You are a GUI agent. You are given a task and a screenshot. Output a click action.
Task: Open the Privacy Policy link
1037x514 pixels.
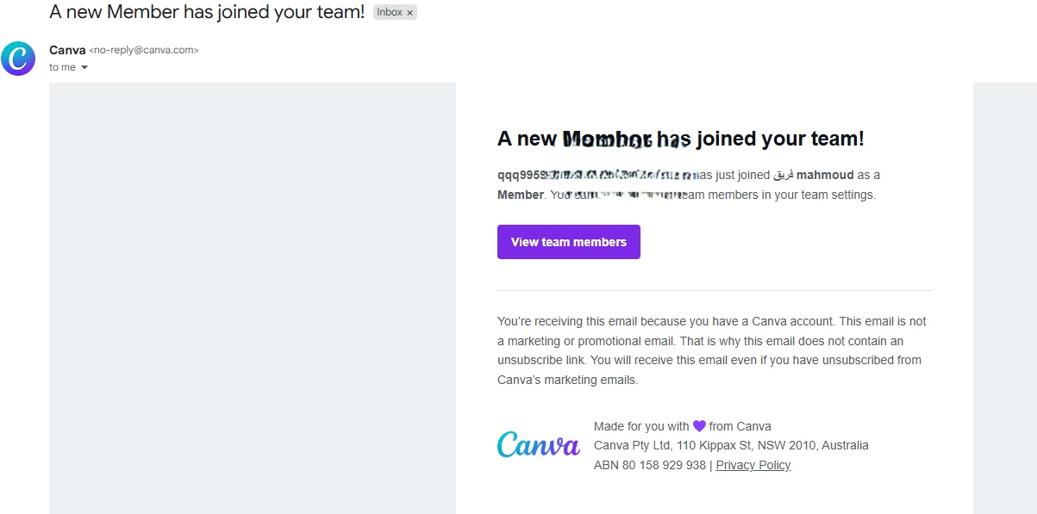click(x=753, y=465)
